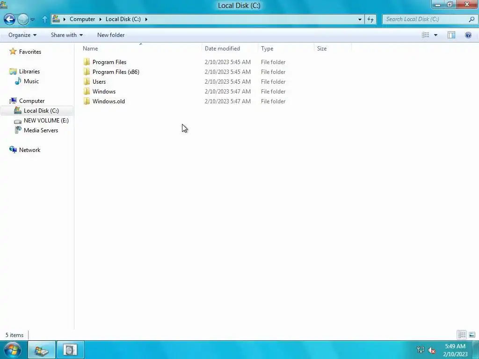Select the Users folder icon

(x=87, y=81)
